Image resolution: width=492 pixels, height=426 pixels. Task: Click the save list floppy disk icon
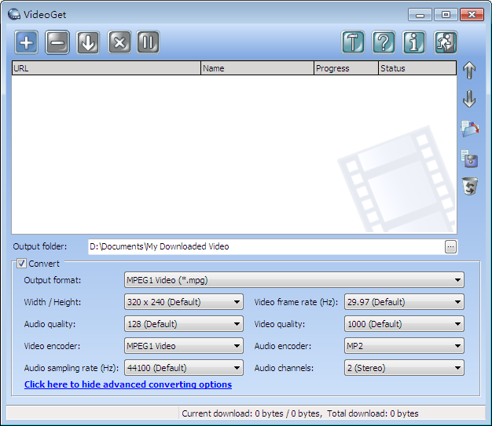pos(469,158)
